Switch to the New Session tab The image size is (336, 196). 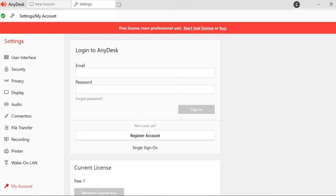tap(49, 4)
